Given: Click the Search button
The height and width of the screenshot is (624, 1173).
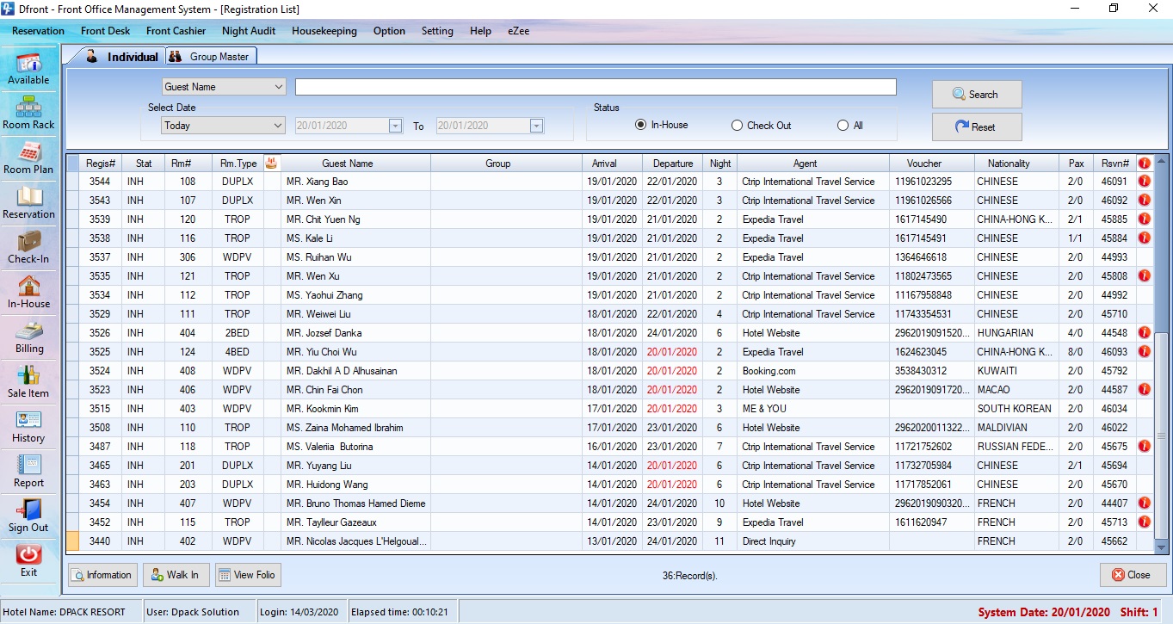Looking at the screenshot, I should pos(977,95).
